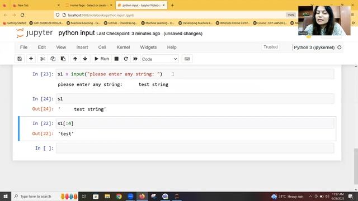The image size is (358, 201).
Task: Open the notifications center icon
Action: tap(351, 197)
